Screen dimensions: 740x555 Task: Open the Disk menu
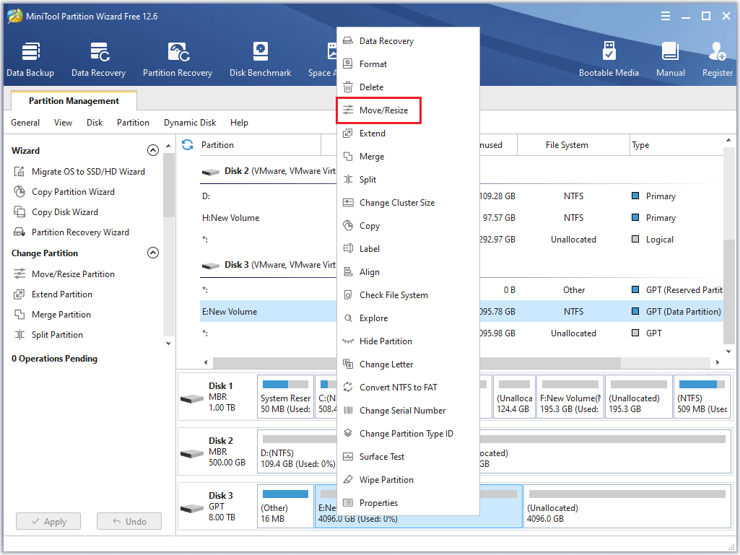click(x=95, y=123)
